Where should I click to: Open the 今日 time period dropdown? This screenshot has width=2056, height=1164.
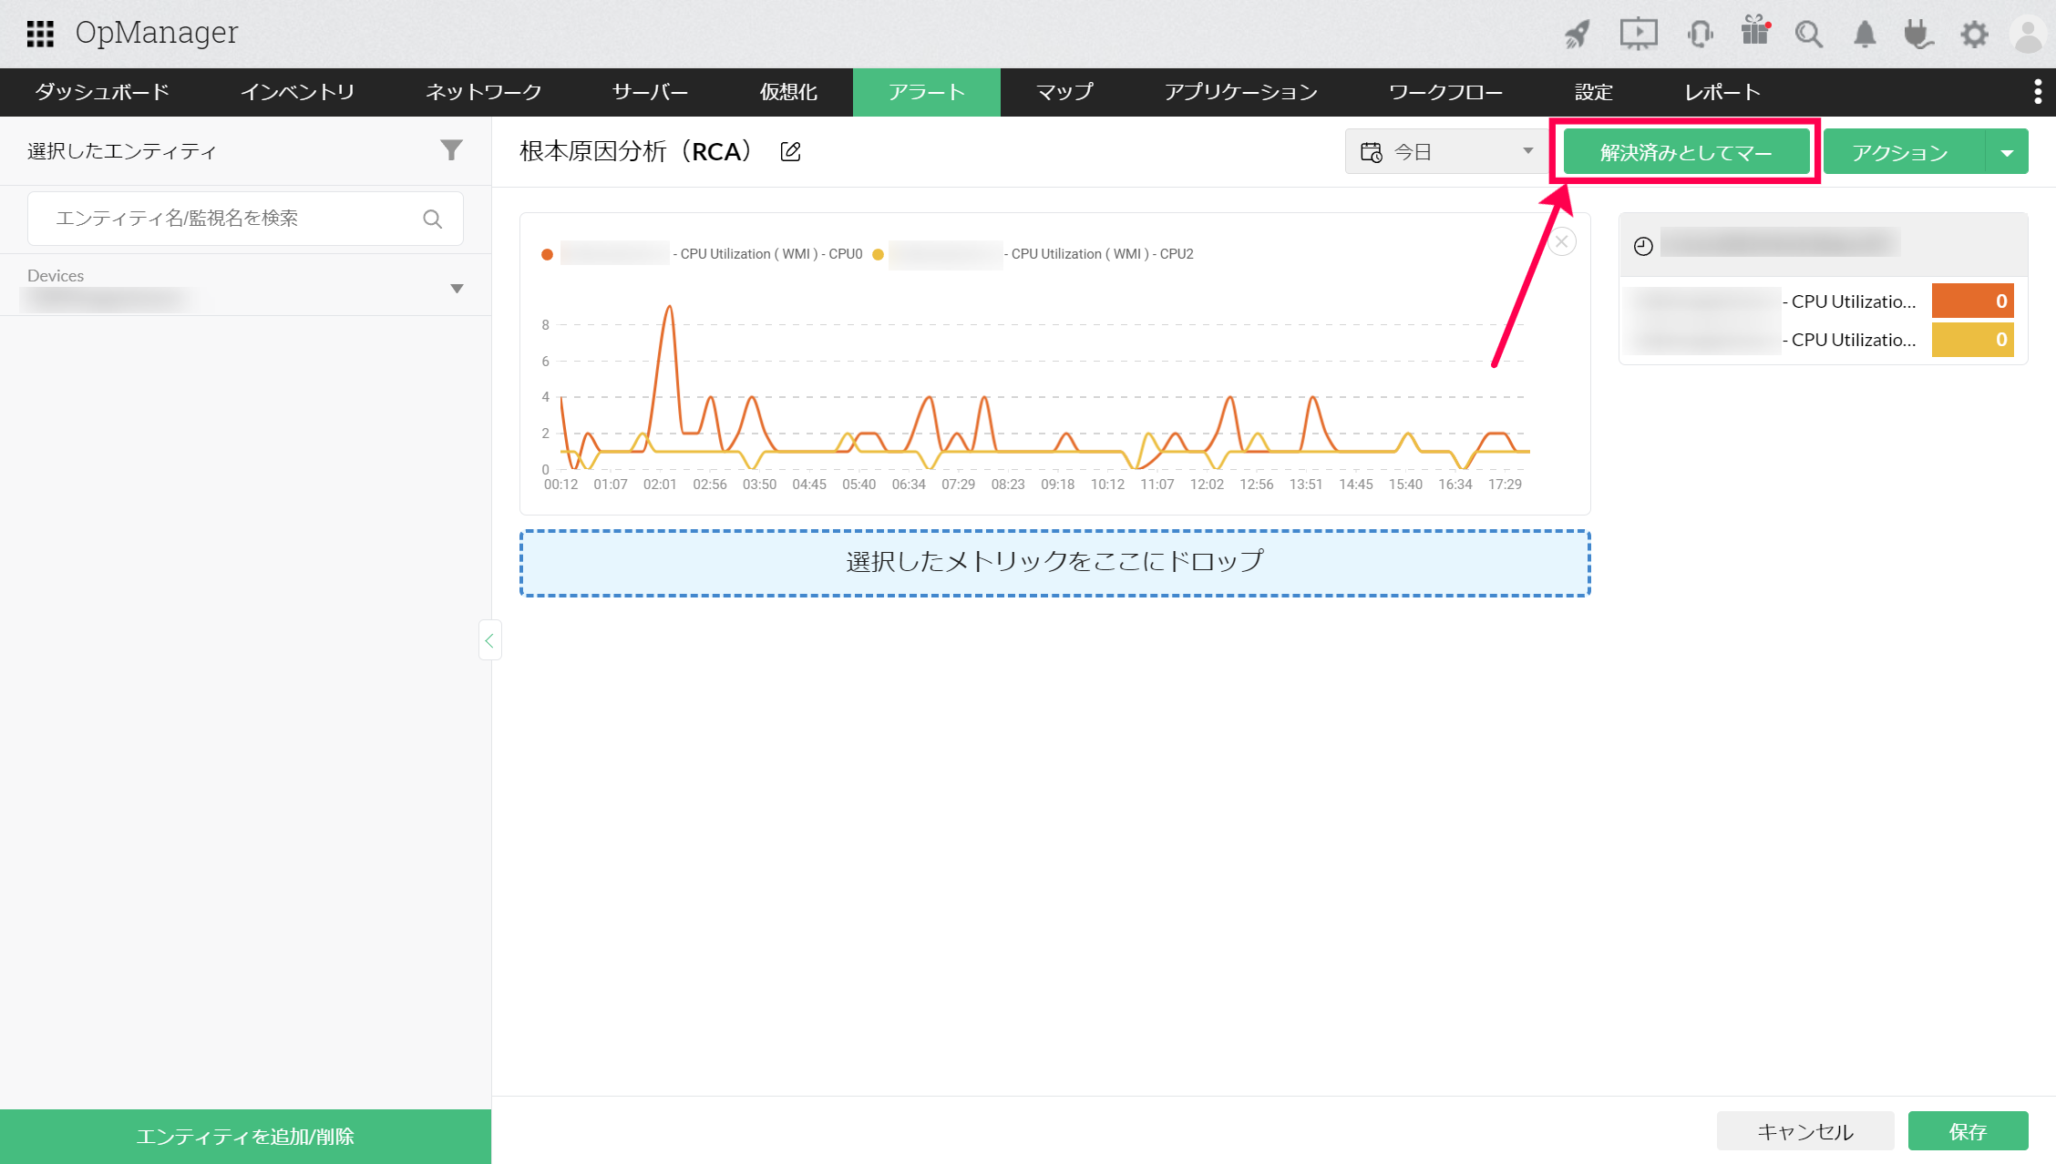tap(1446, 151)
